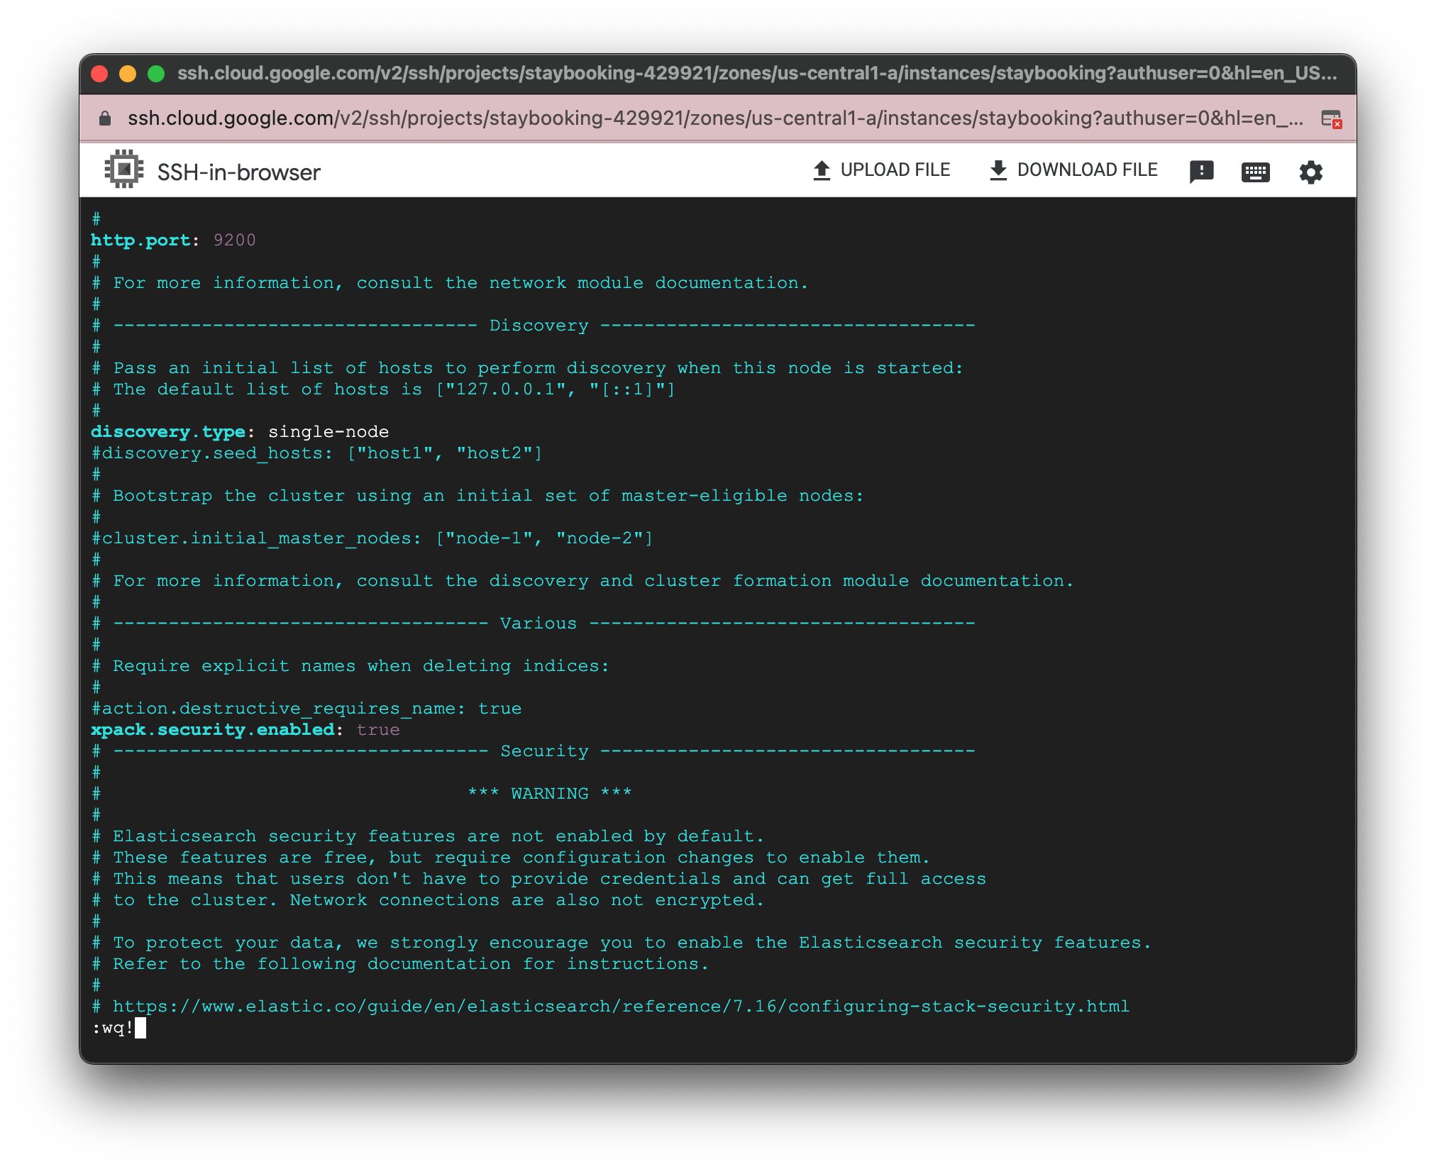Click the SSH-in-browser chip logo icon
Viewport: 1436px width, 1169px height.
[123, 169]
